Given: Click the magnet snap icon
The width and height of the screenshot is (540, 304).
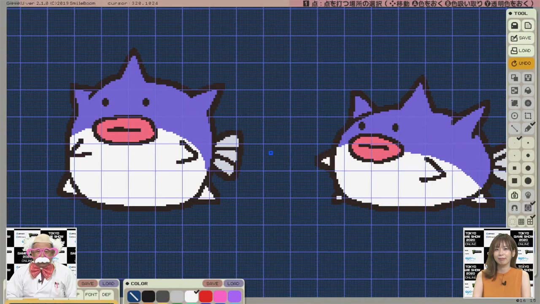Looking at the screenshot, I should (514, 208).
